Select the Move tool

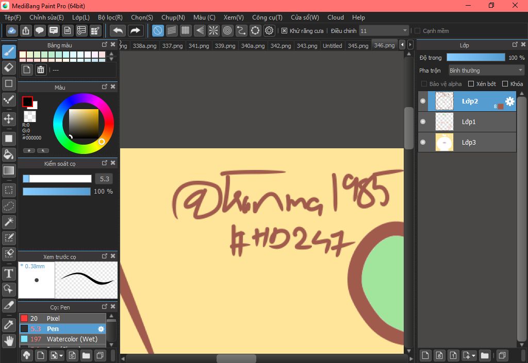(x=9, y=118)
